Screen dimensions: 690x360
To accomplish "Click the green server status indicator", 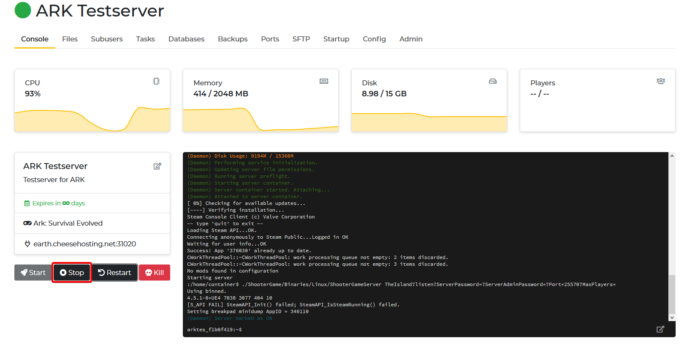I will [x=23, y=11].
